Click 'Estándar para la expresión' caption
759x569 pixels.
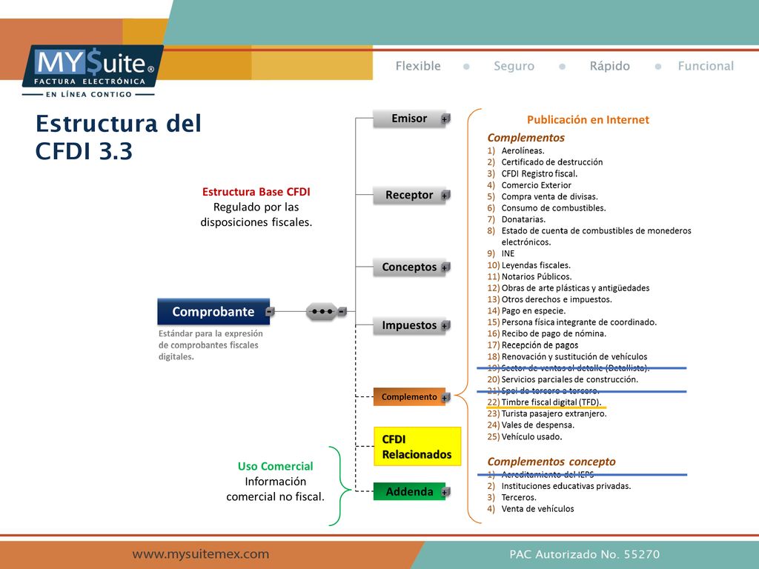(211, 334)
